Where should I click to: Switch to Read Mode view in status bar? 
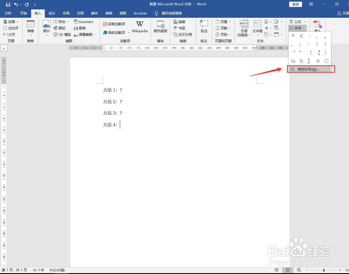pyautogui.click(x=276, y=270)
